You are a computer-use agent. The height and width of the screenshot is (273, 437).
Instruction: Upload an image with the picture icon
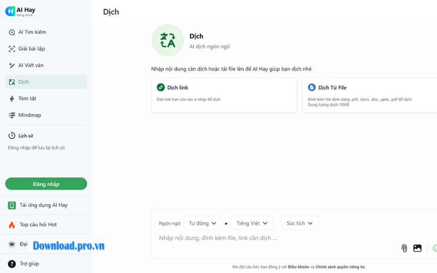[x=417, y=248]
